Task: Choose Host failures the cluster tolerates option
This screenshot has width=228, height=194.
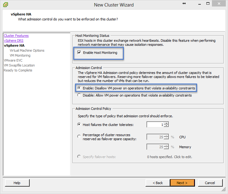Action: pos(79,124)
